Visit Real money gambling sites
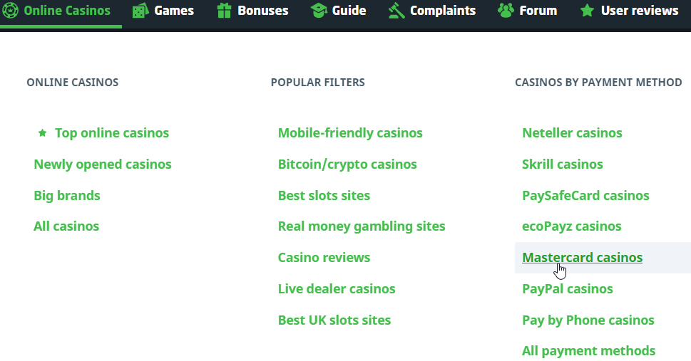 point(362,226)
